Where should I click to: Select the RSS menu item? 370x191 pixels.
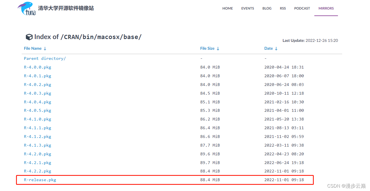point(283,8)
